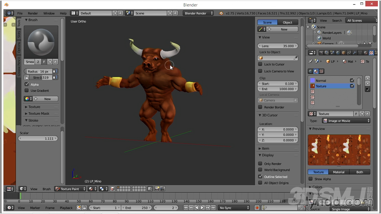Jump to first frame in timeline controls

[x=185, y=208]
